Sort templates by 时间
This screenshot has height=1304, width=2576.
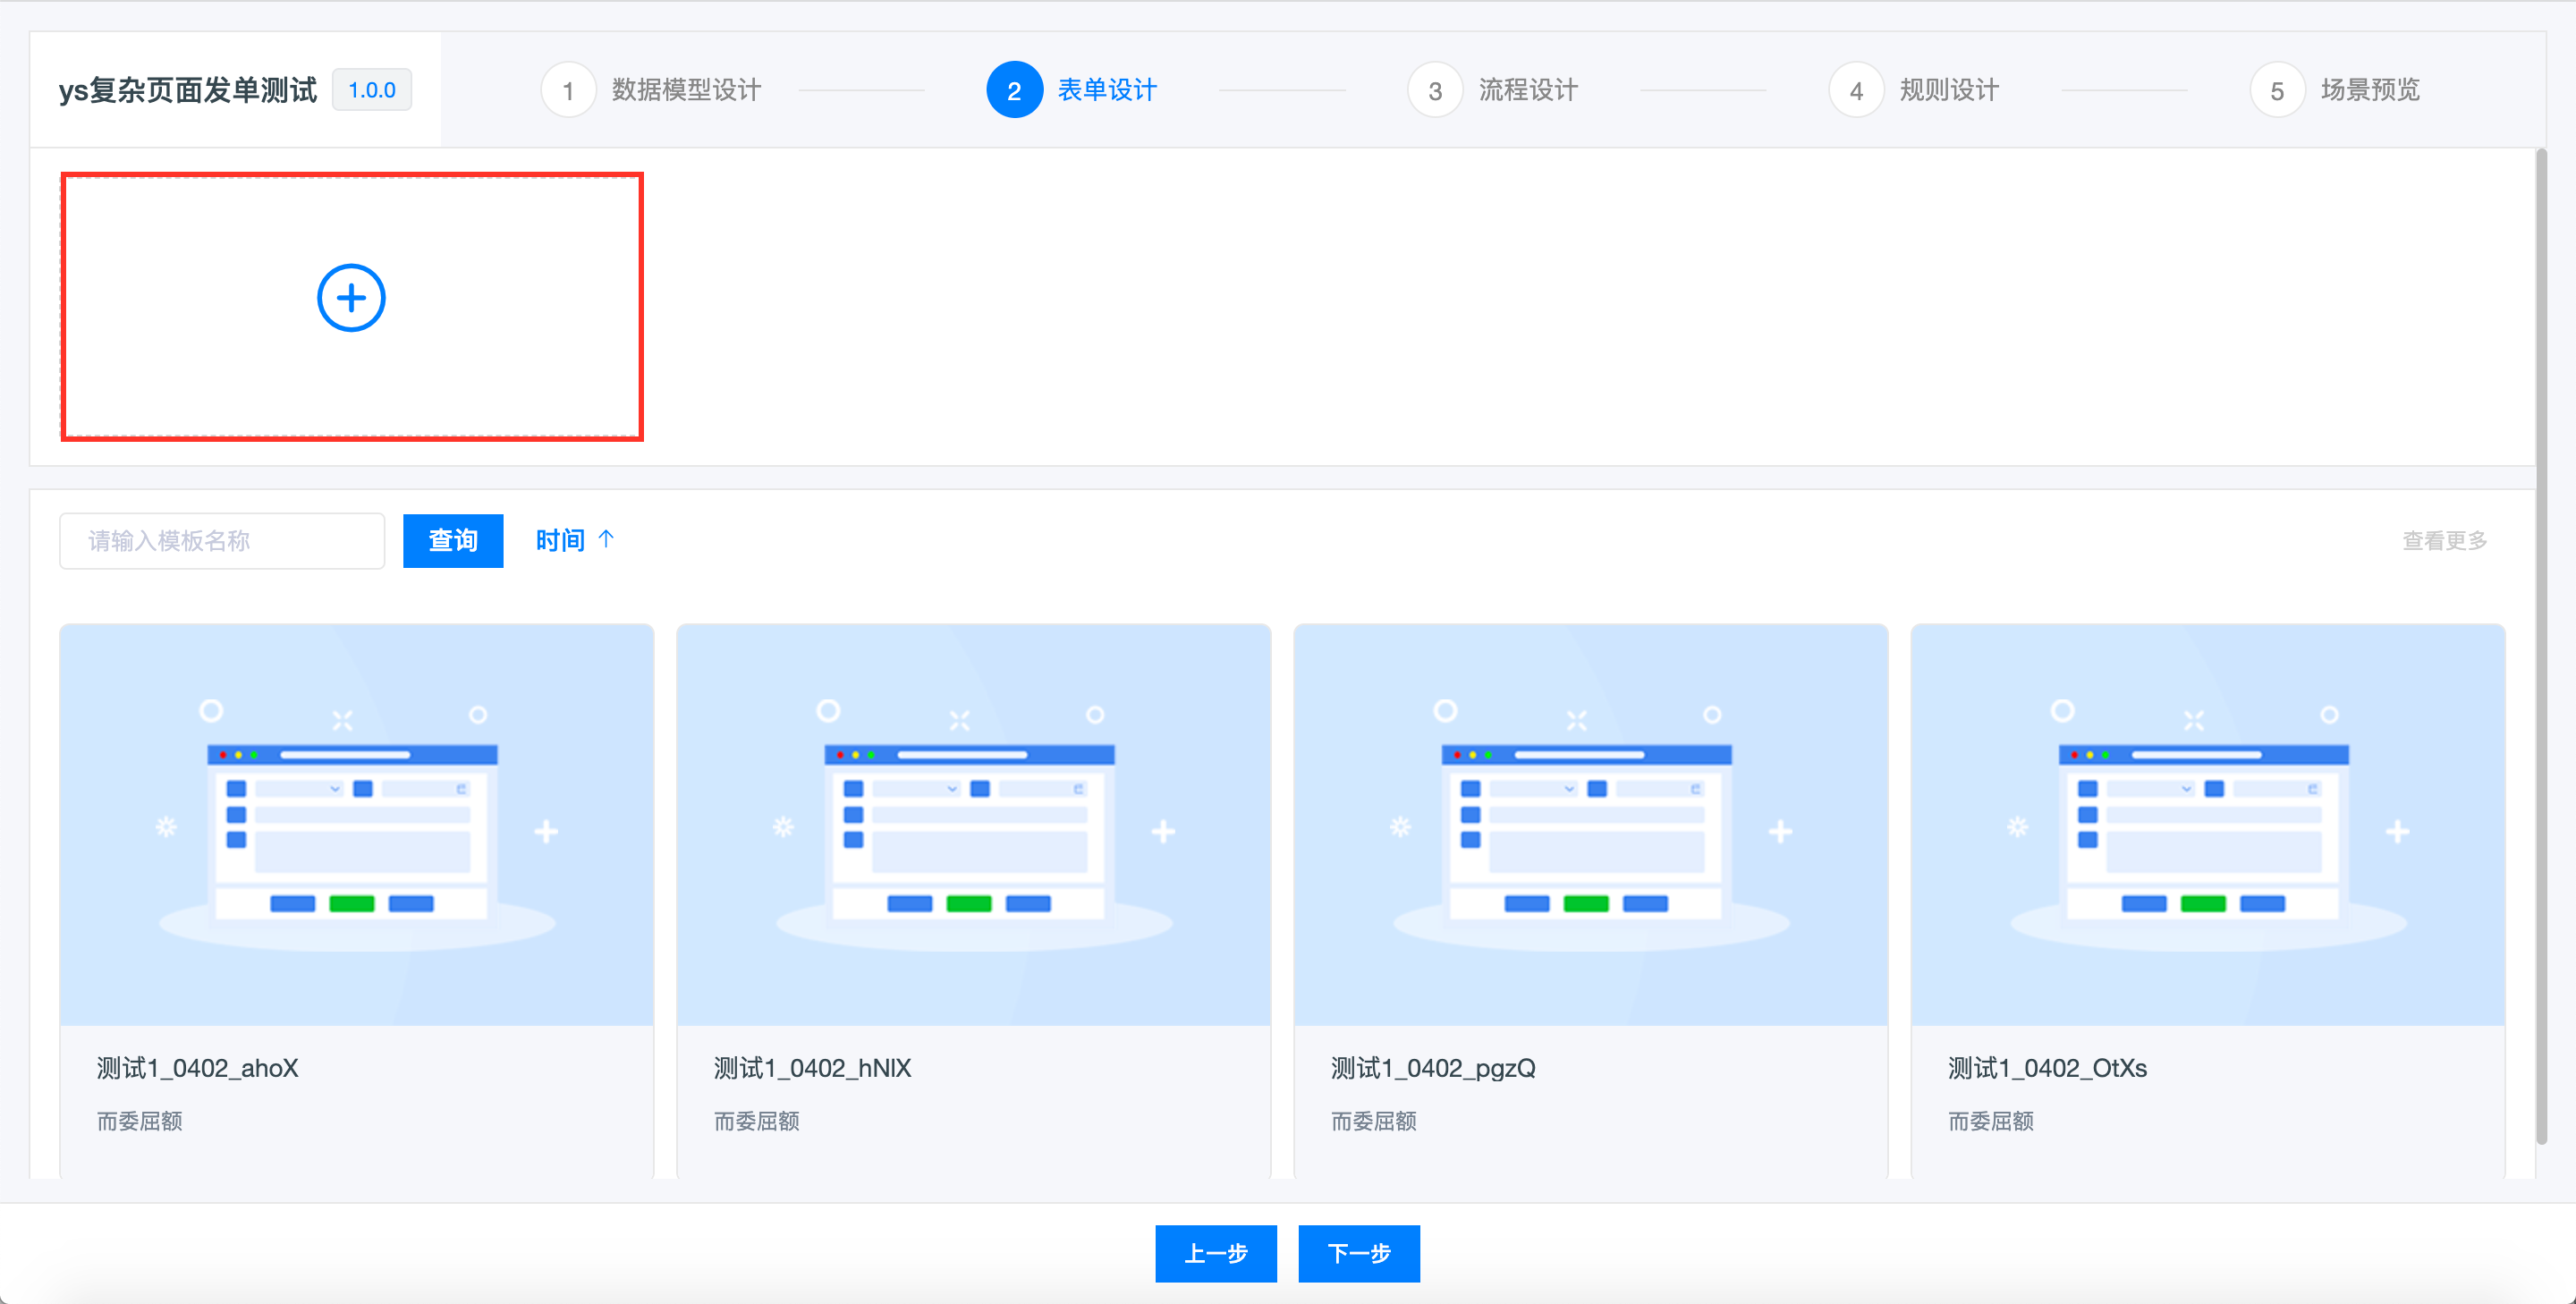560,541
